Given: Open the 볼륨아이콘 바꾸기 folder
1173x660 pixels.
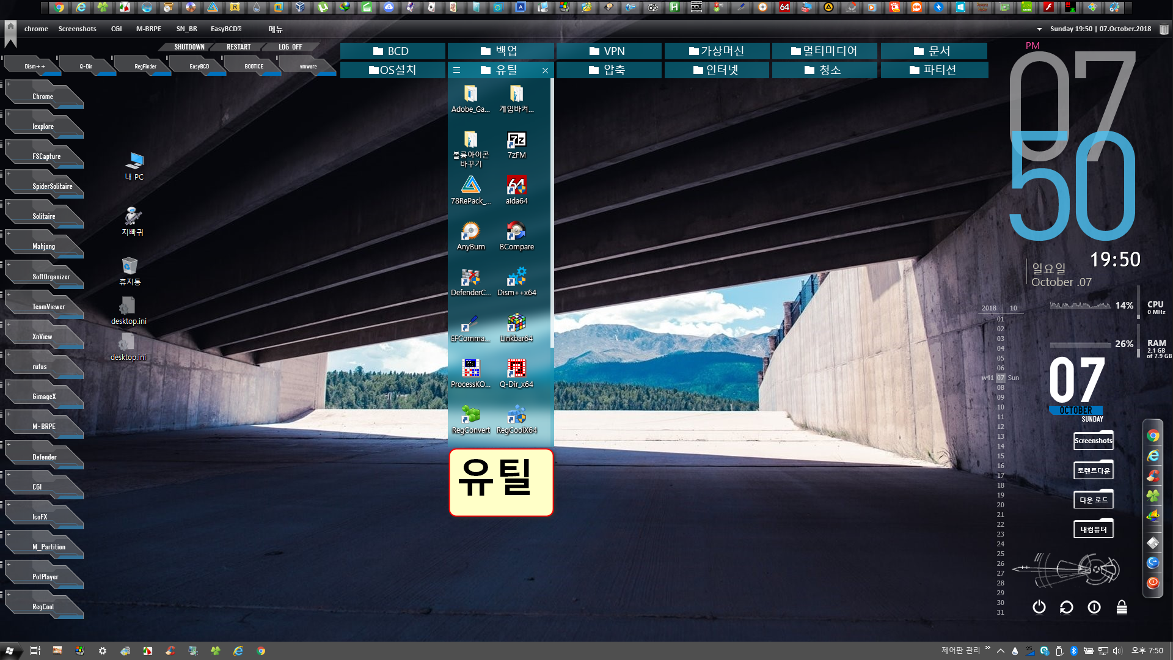Looking at the screenshot, I should pyautogui.click(x=470, y=149).
